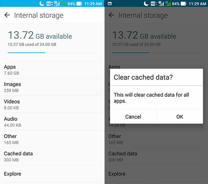The image size is (208, 184).
Task: Tap the moon icon in the right status bar
Action: tap(146, 3)
